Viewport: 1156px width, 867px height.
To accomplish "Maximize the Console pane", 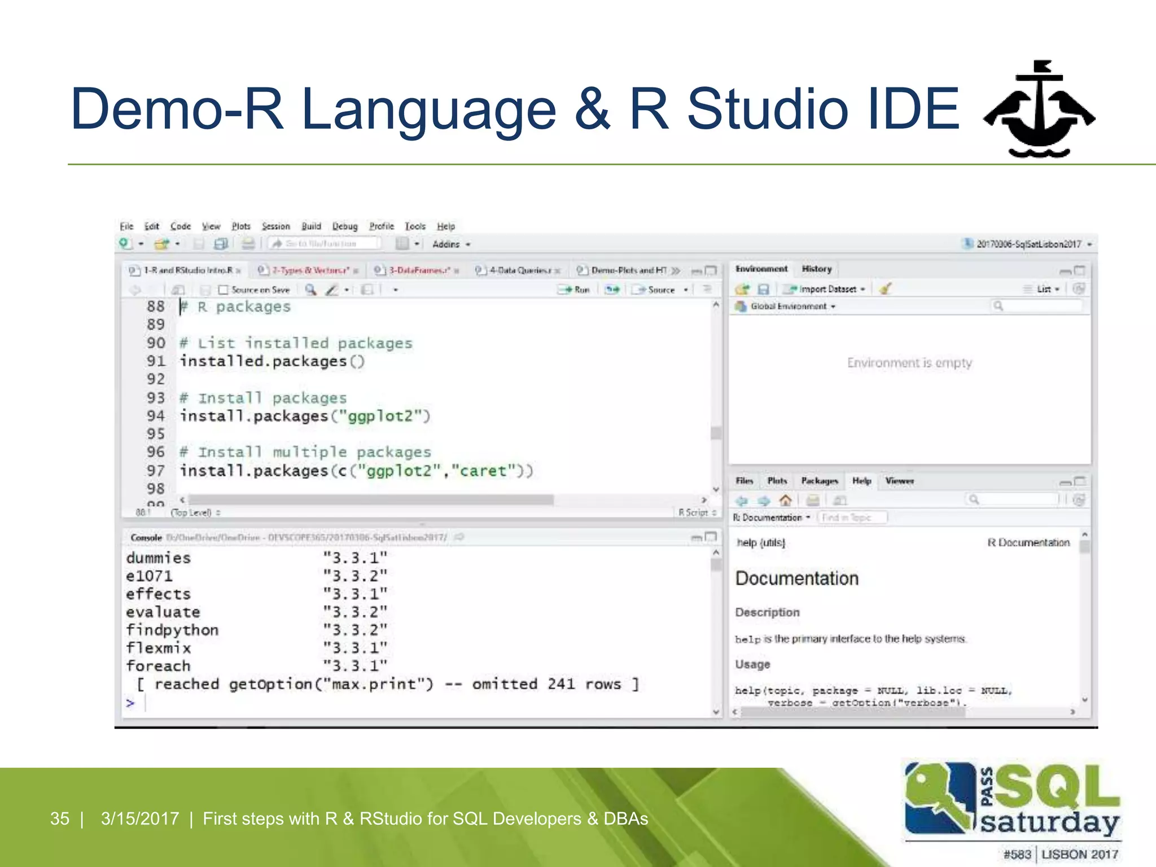I will pos(711,537).
